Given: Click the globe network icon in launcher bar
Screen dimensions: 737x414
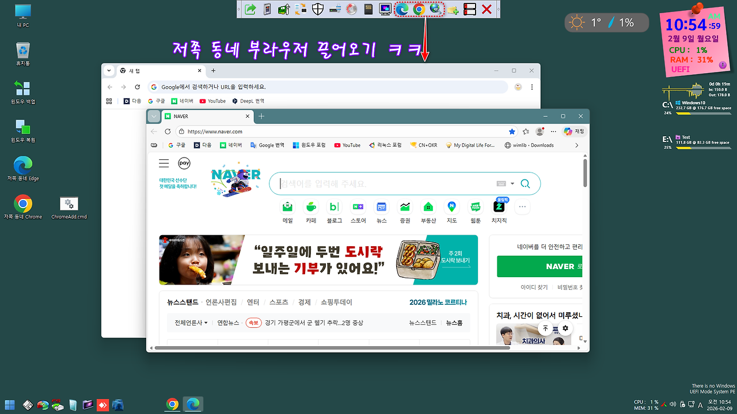Looking at the screenshot, I should (436, 9).
